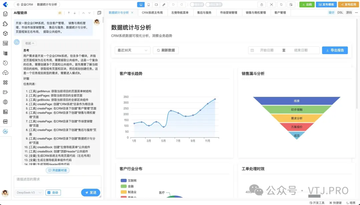Toggle the 辅助线 switch
Screen dimensions: 360x205
197,5
